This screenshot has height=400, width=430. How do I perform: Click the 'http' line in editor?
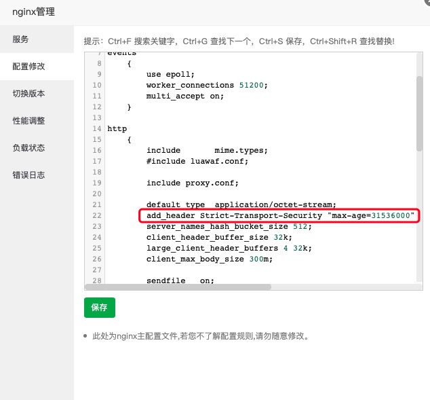point(117,129)
